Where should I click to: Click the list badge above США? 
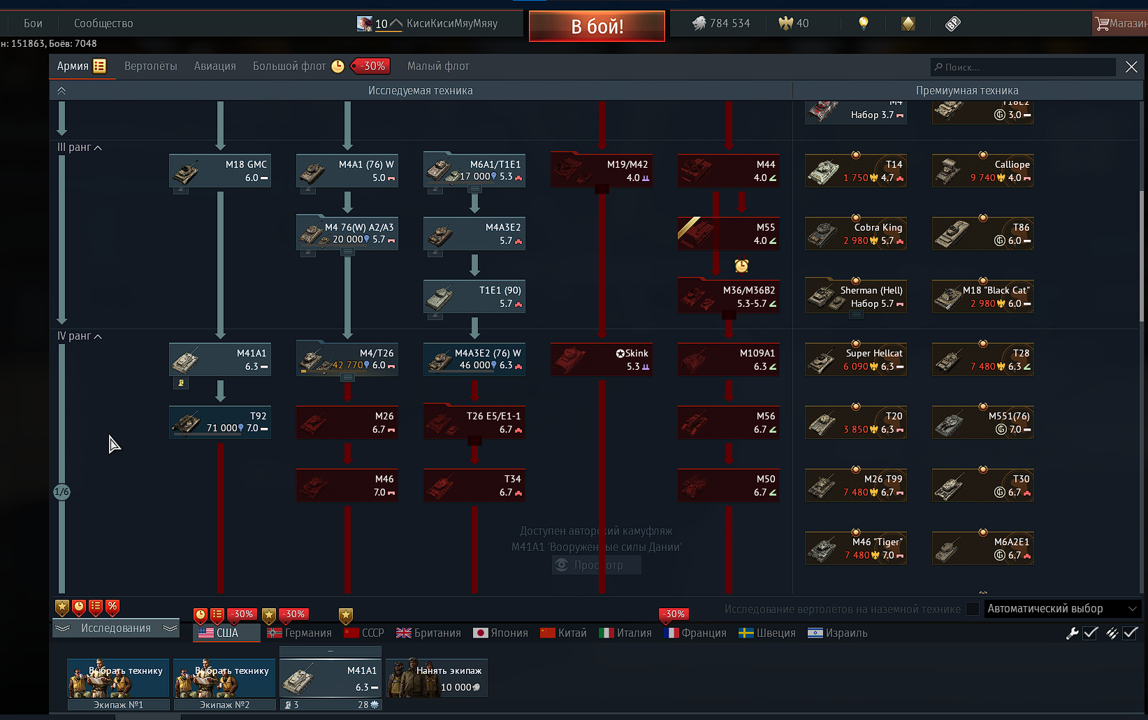(x=217, y=615)
